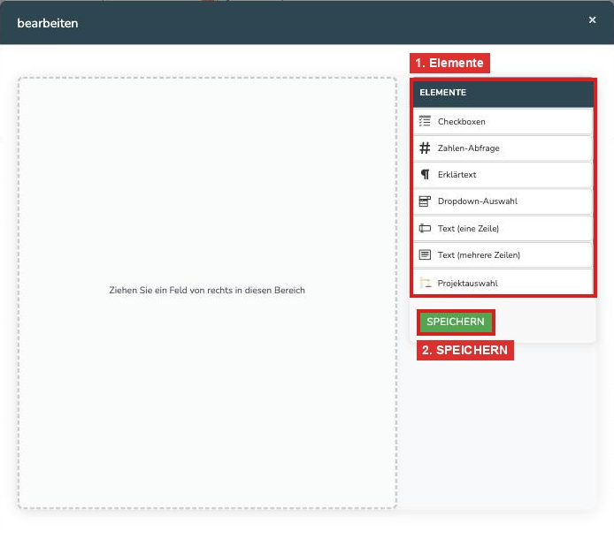Select the Erklärtext element label

(457, 175)
